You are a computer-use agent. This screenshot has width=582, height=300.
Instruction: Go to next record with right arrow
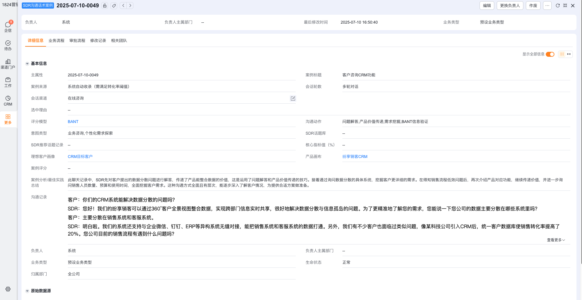tap(130, 6)
